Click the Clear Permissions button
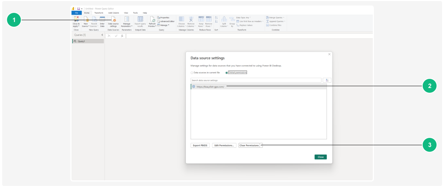The height and width of the screenshot is (187, 445). coord(249,146)
